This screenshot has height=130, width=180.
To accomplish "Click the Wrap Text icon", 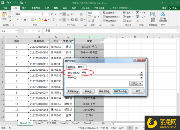I will pyautogui.click(x=82, y=14).
